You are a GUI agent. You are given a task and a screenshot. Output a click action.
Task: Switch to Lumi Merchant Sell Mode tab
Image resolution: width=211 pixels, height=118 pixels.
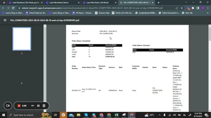click(99, 2)
